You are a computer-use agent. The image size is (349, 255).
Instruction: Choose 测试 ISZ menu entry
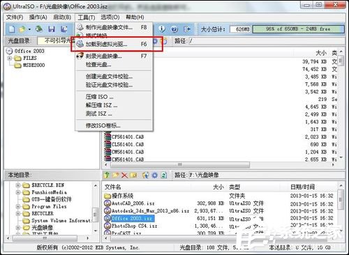(114, 114)
